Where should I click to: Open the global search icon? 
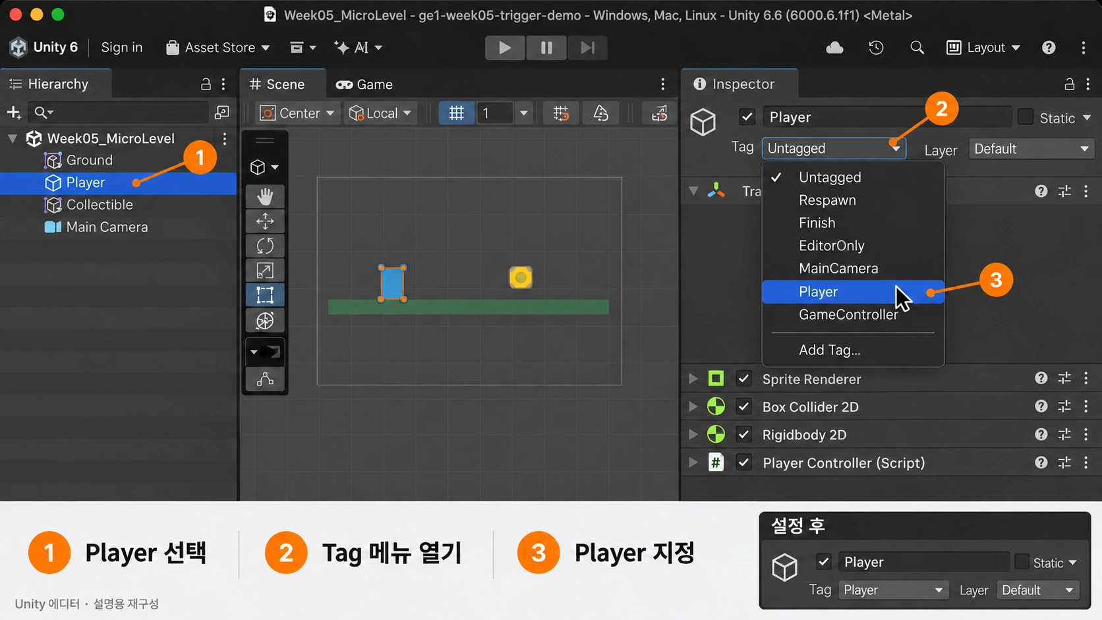(x=917, y=47)
